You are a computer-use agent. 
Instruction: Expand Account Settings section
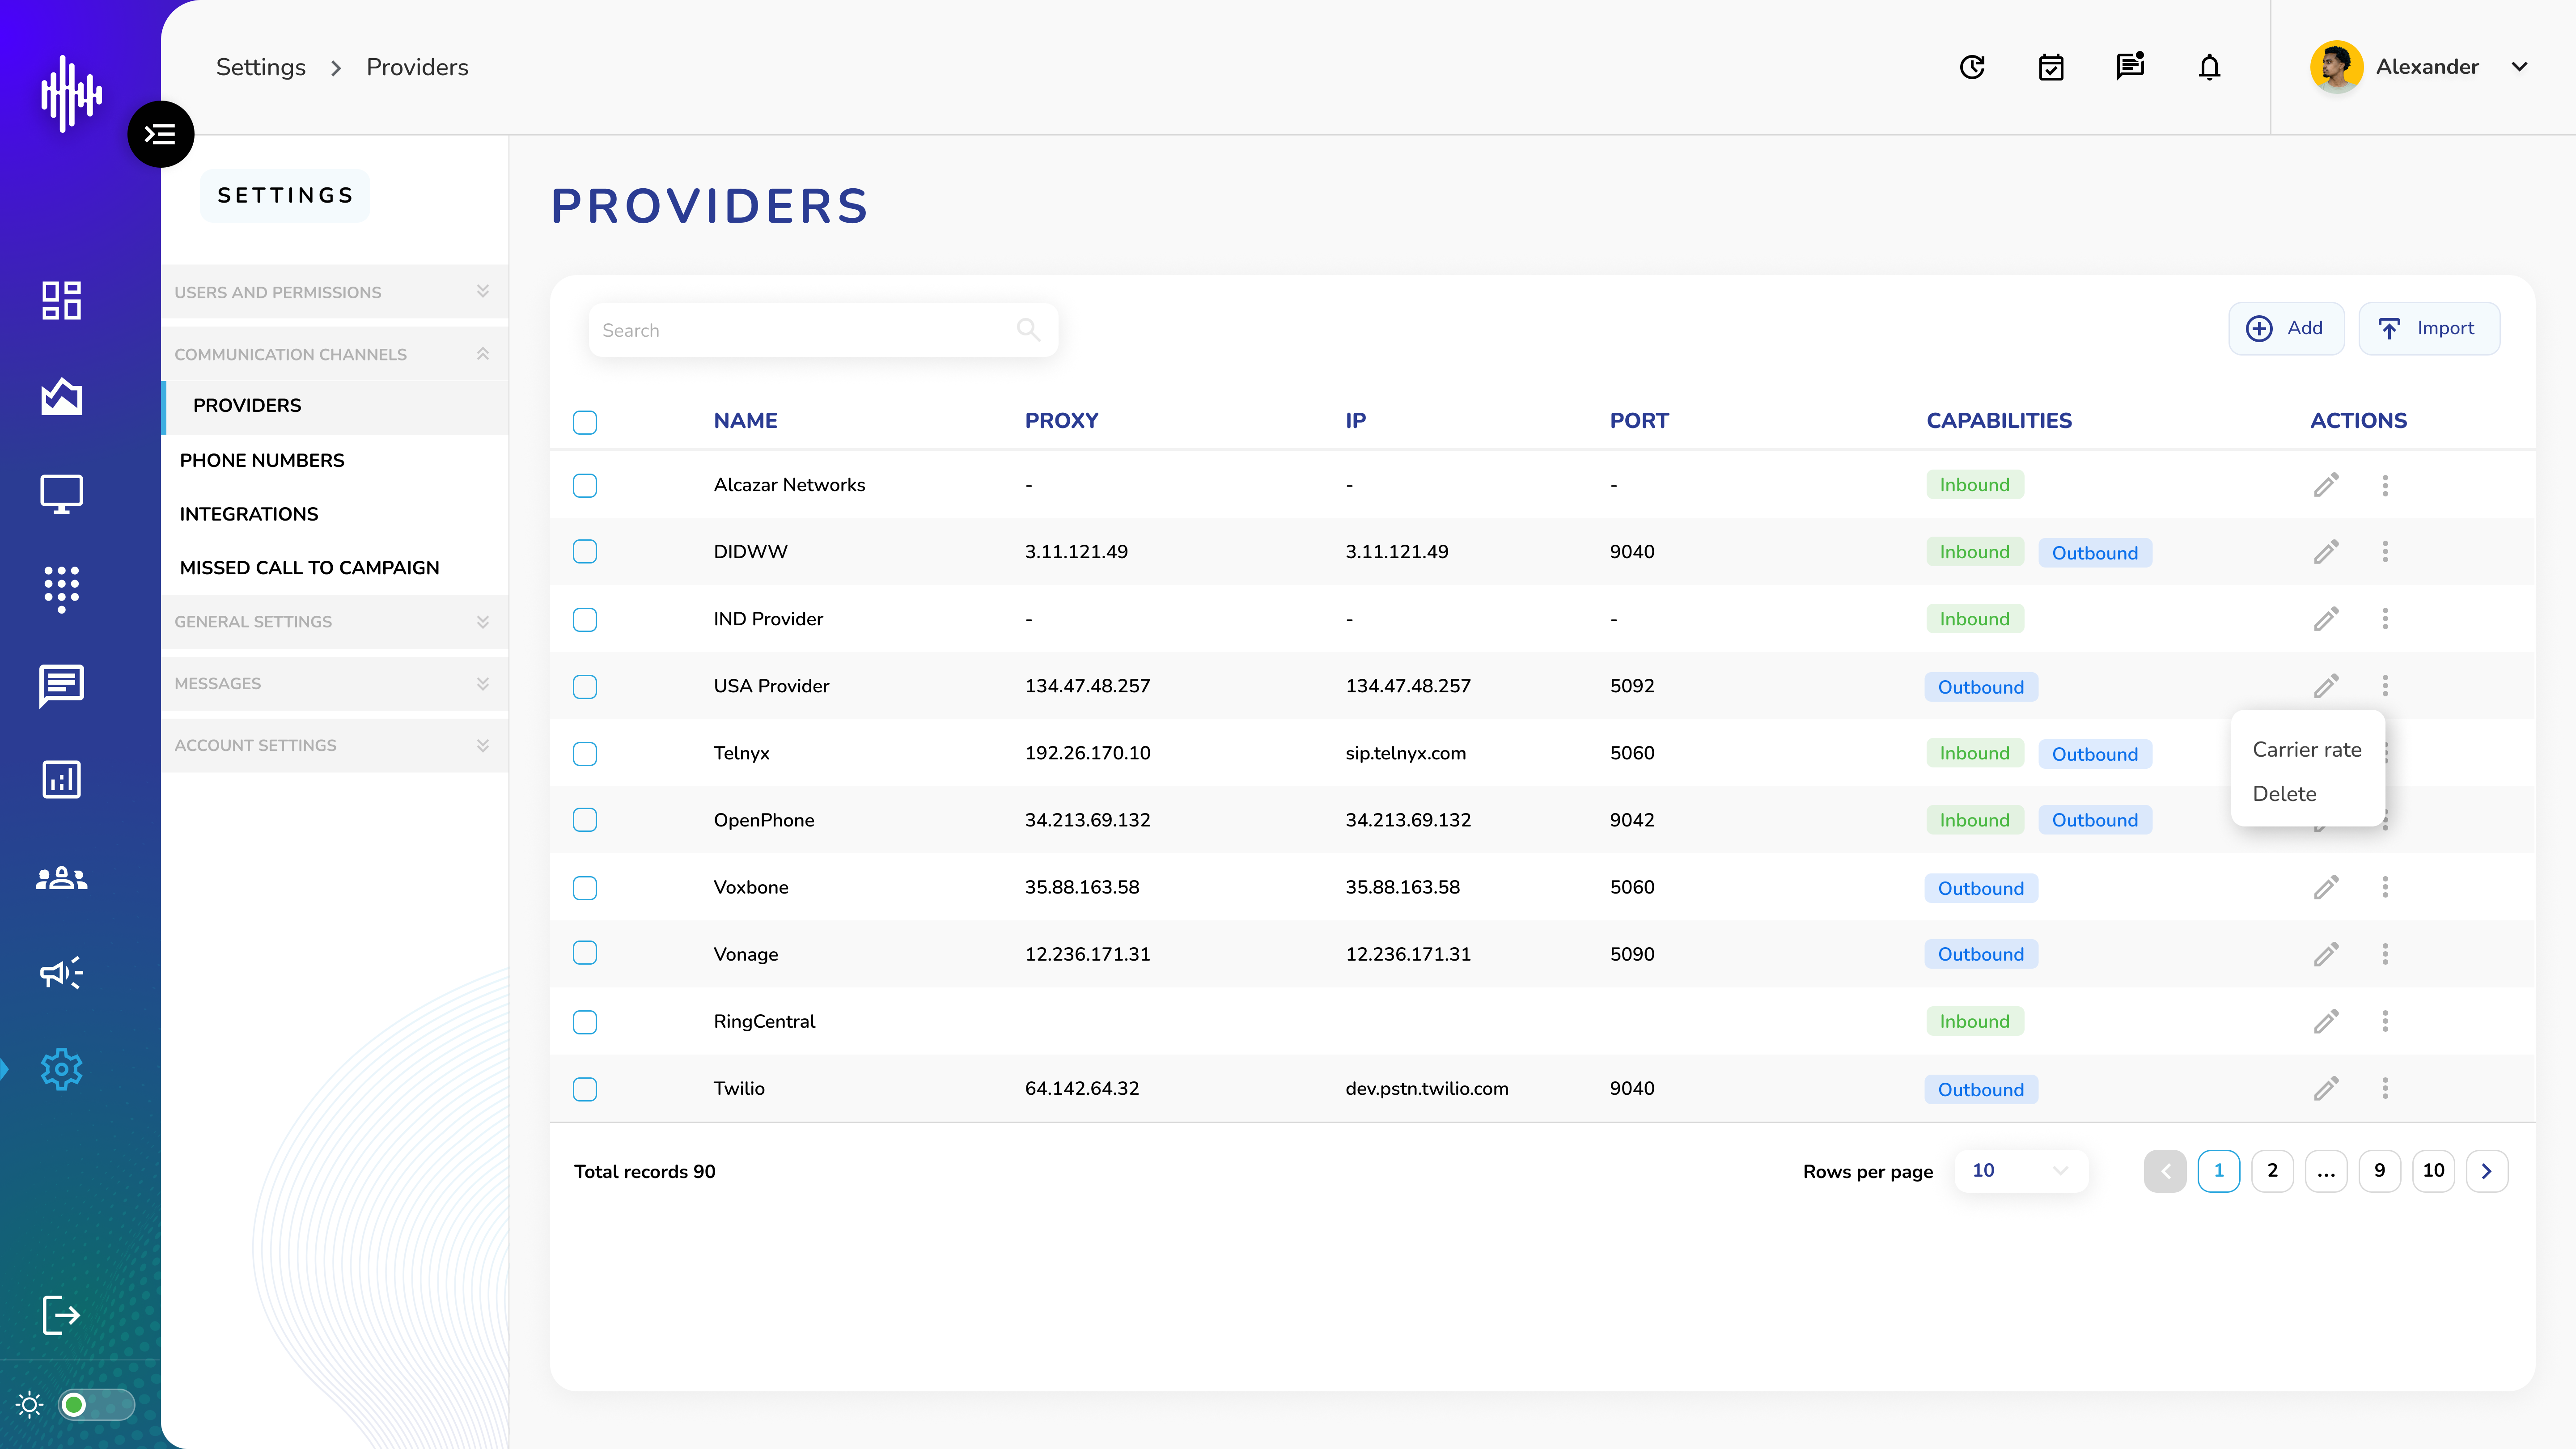click(x=334, y=745)
